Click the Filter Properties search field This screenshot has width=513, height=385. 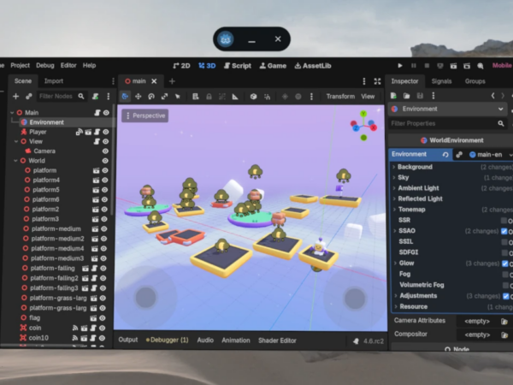[440, 124]
